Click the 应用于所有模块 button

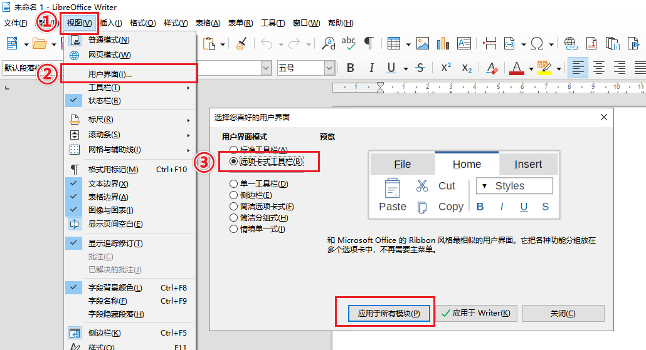pos(384,313)
